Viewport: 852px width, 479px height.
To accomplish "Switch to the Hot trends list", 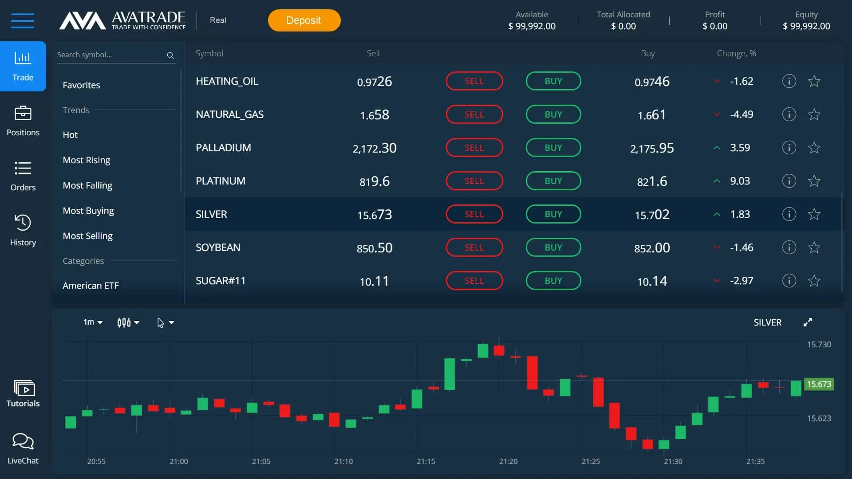I will point(70,135).
